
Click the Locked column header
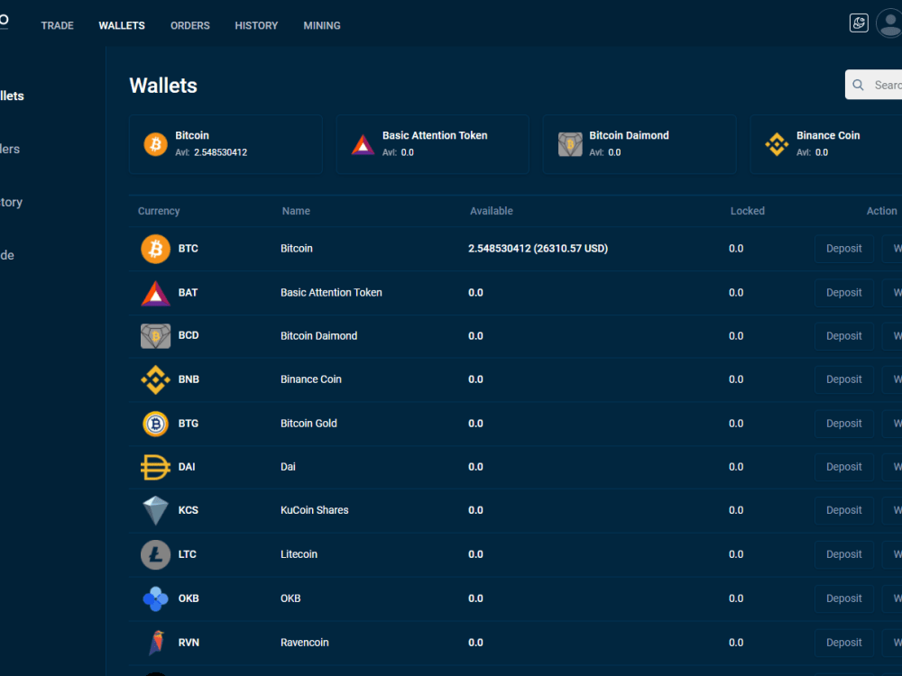click(x=747, y=211)
